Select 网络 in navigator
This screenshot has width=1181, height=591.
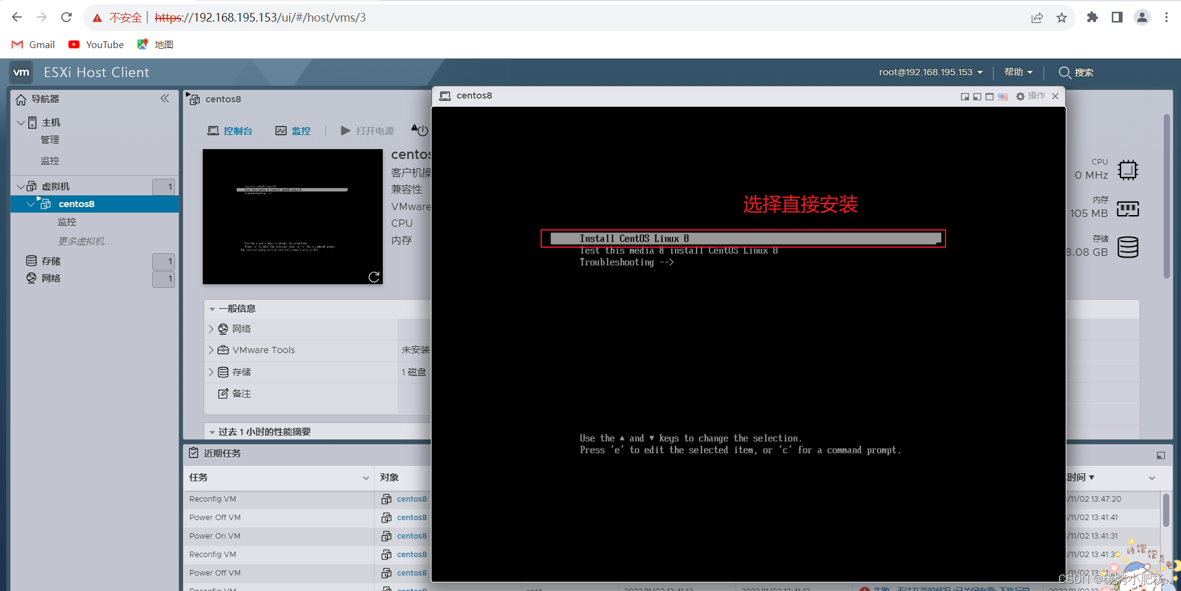(x=51, y=279)
